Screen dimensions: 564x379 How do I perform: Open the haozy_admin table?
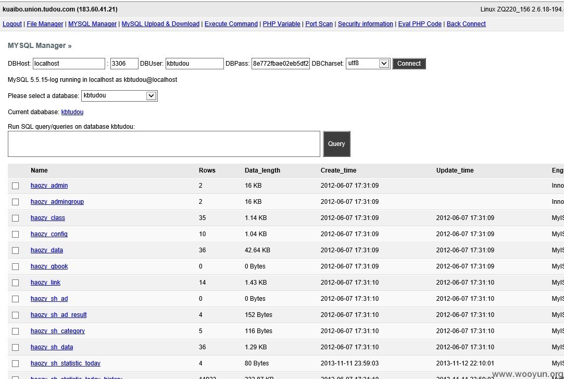coord(49,186)
